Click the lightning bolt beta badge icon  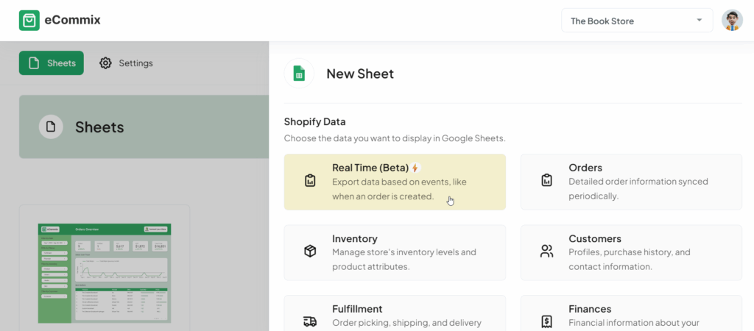click(415, 168)
